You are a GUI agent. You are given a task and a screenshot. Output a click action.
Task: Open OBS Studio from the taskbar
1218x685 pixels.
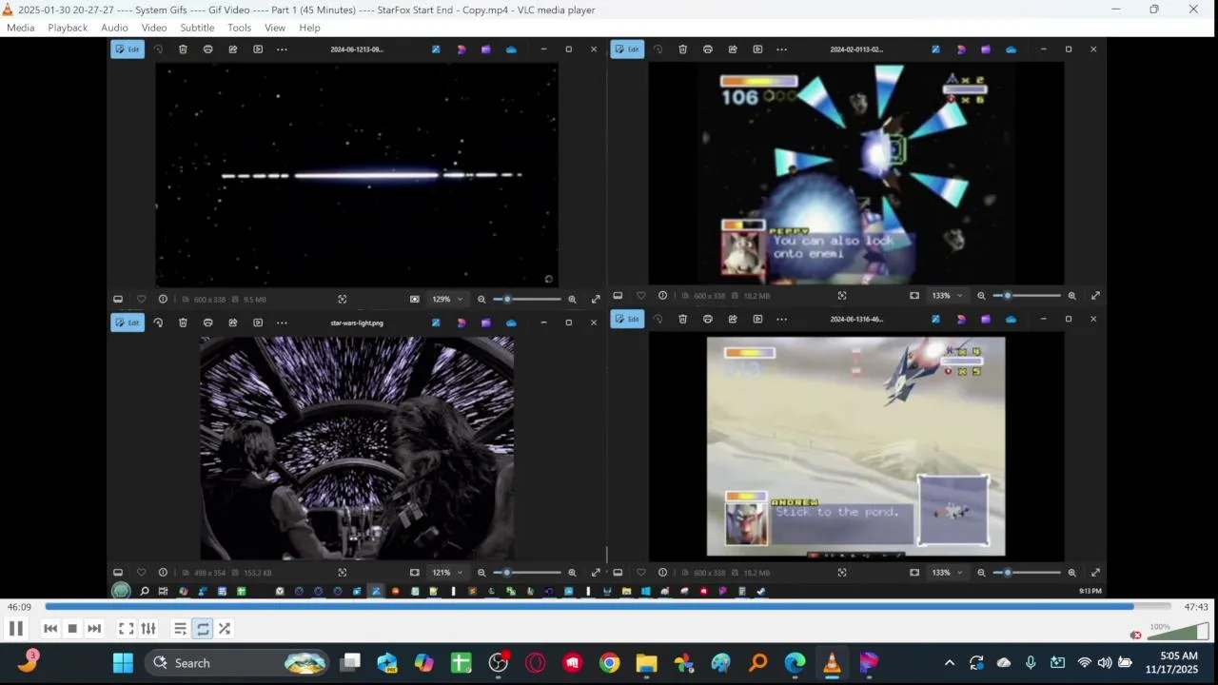pos(499,663)
